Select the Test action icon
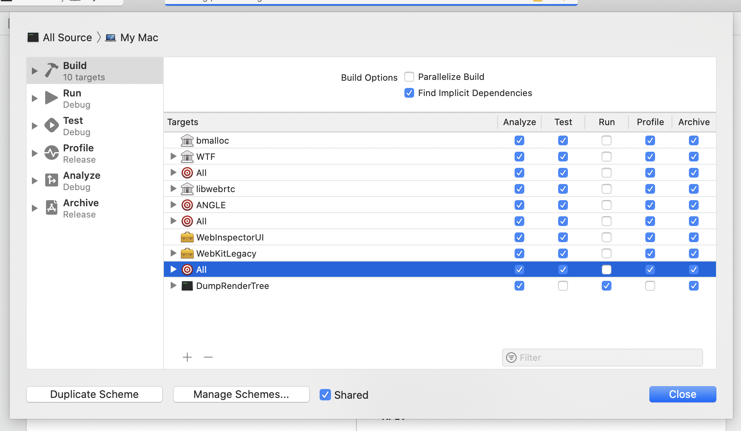Viewport: 741px width, 431px height. [x=51, y=125]
